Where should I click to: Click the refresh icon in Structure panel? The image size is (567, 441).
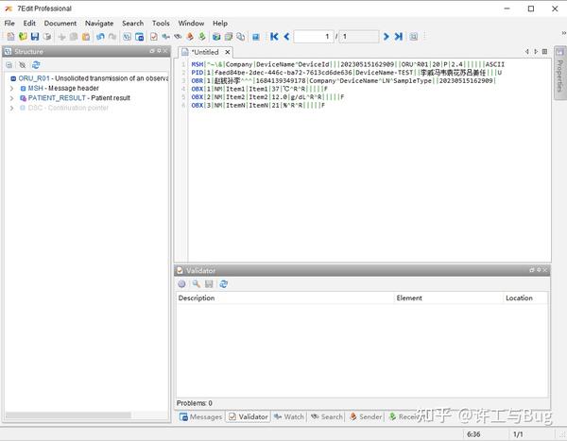point(36,65)
